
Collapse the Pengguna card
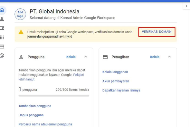86,57
